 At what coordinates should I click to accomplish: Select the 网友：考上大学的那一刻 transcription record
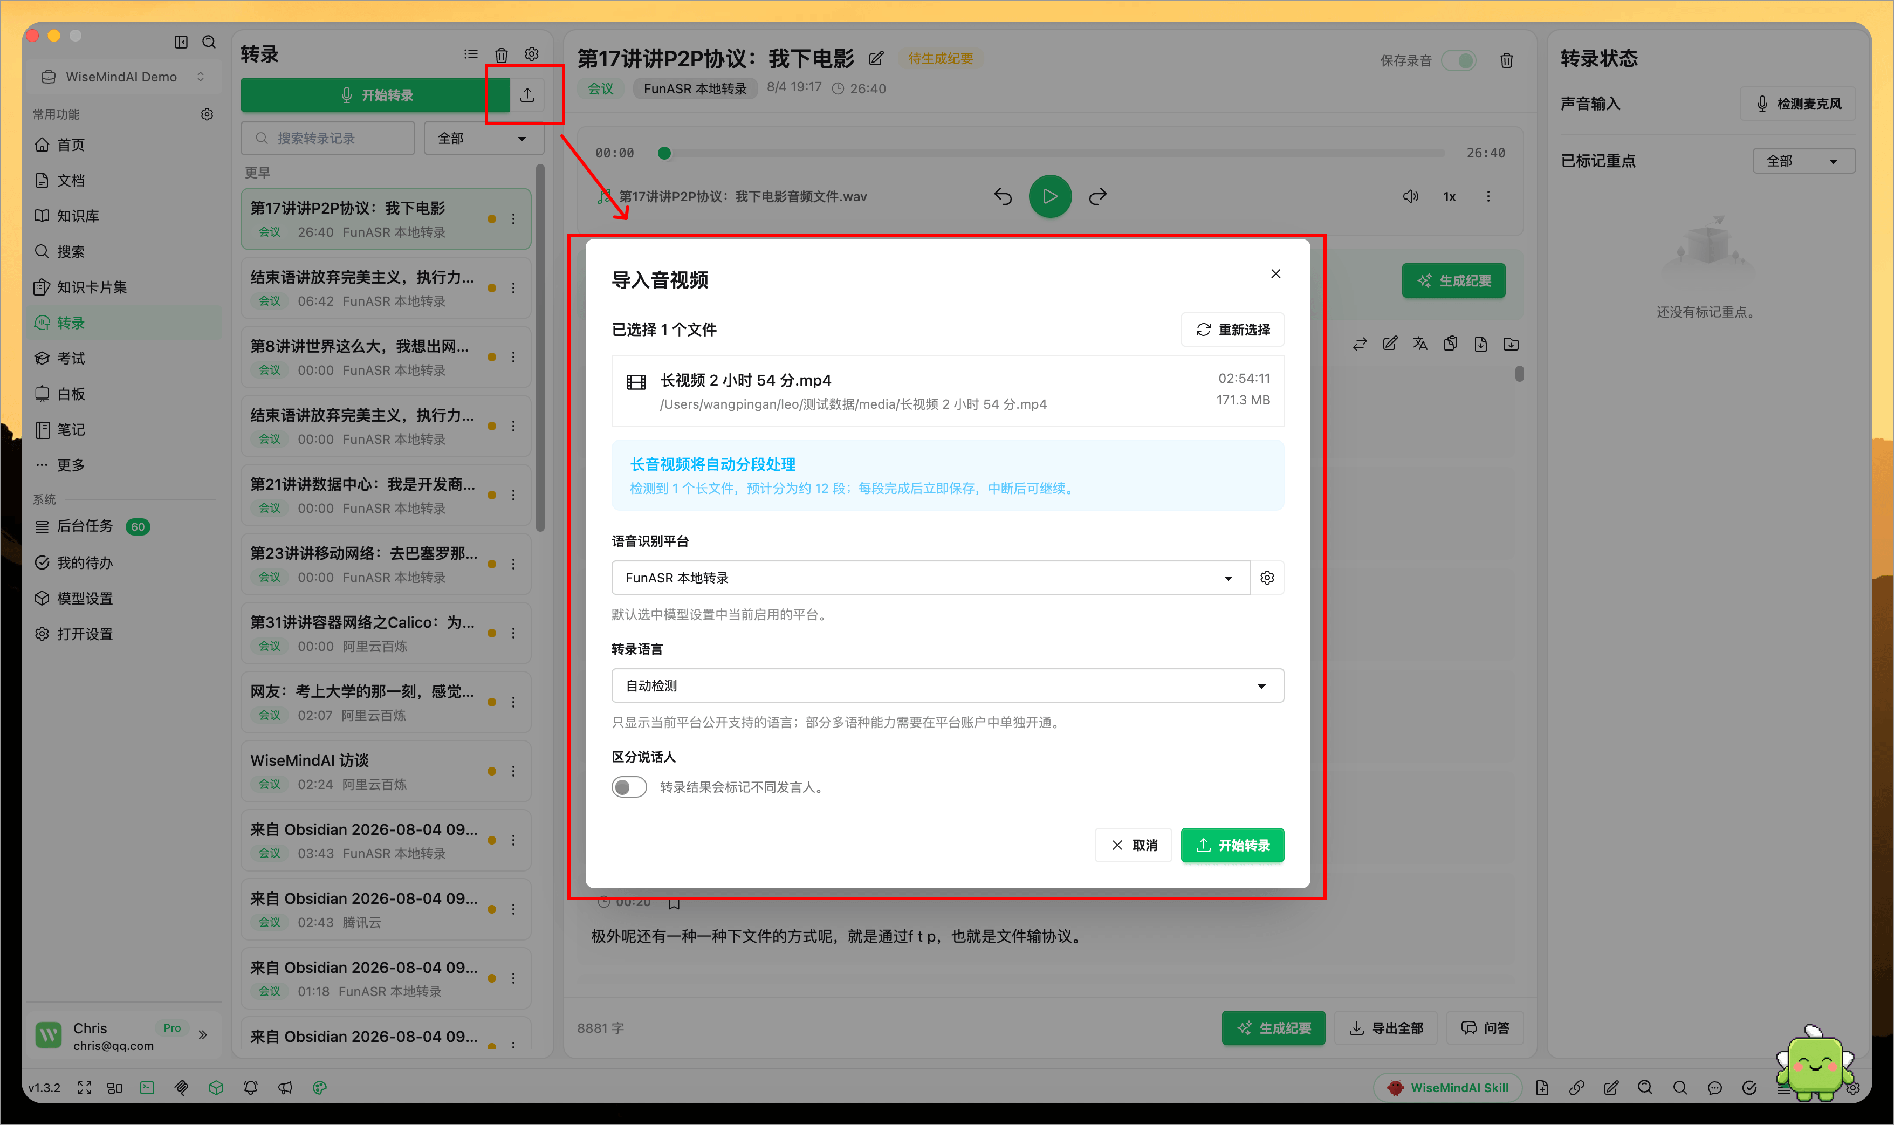386,702
